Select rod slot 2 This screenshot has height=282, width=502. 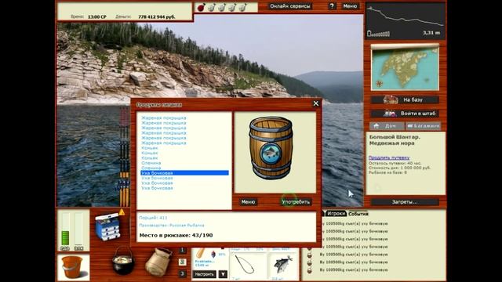pos(182,262)
